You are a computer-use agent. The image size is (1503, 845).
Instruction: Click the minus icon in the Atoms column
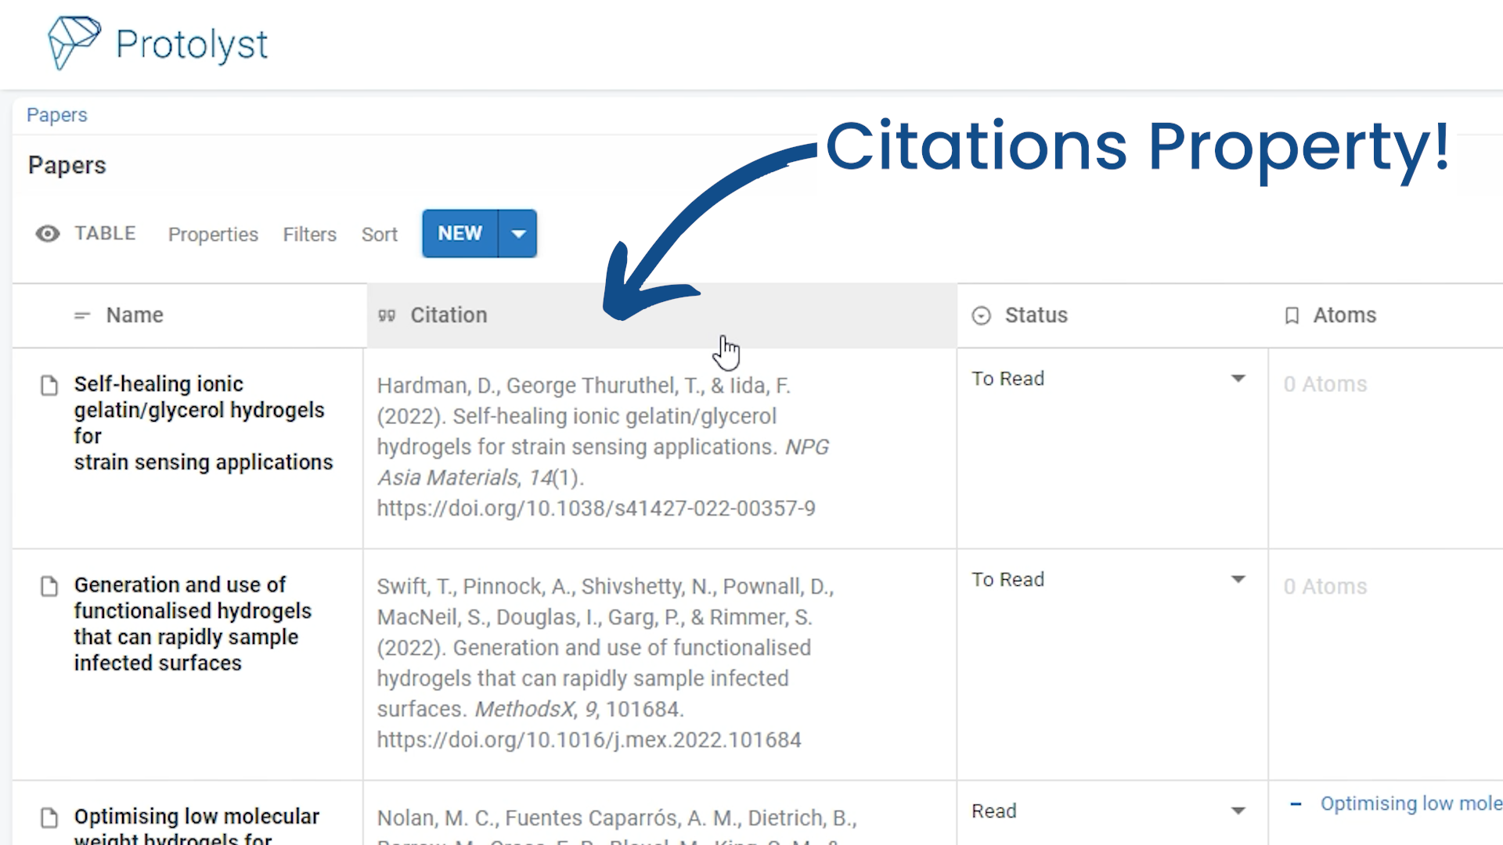coord(1296,804)
